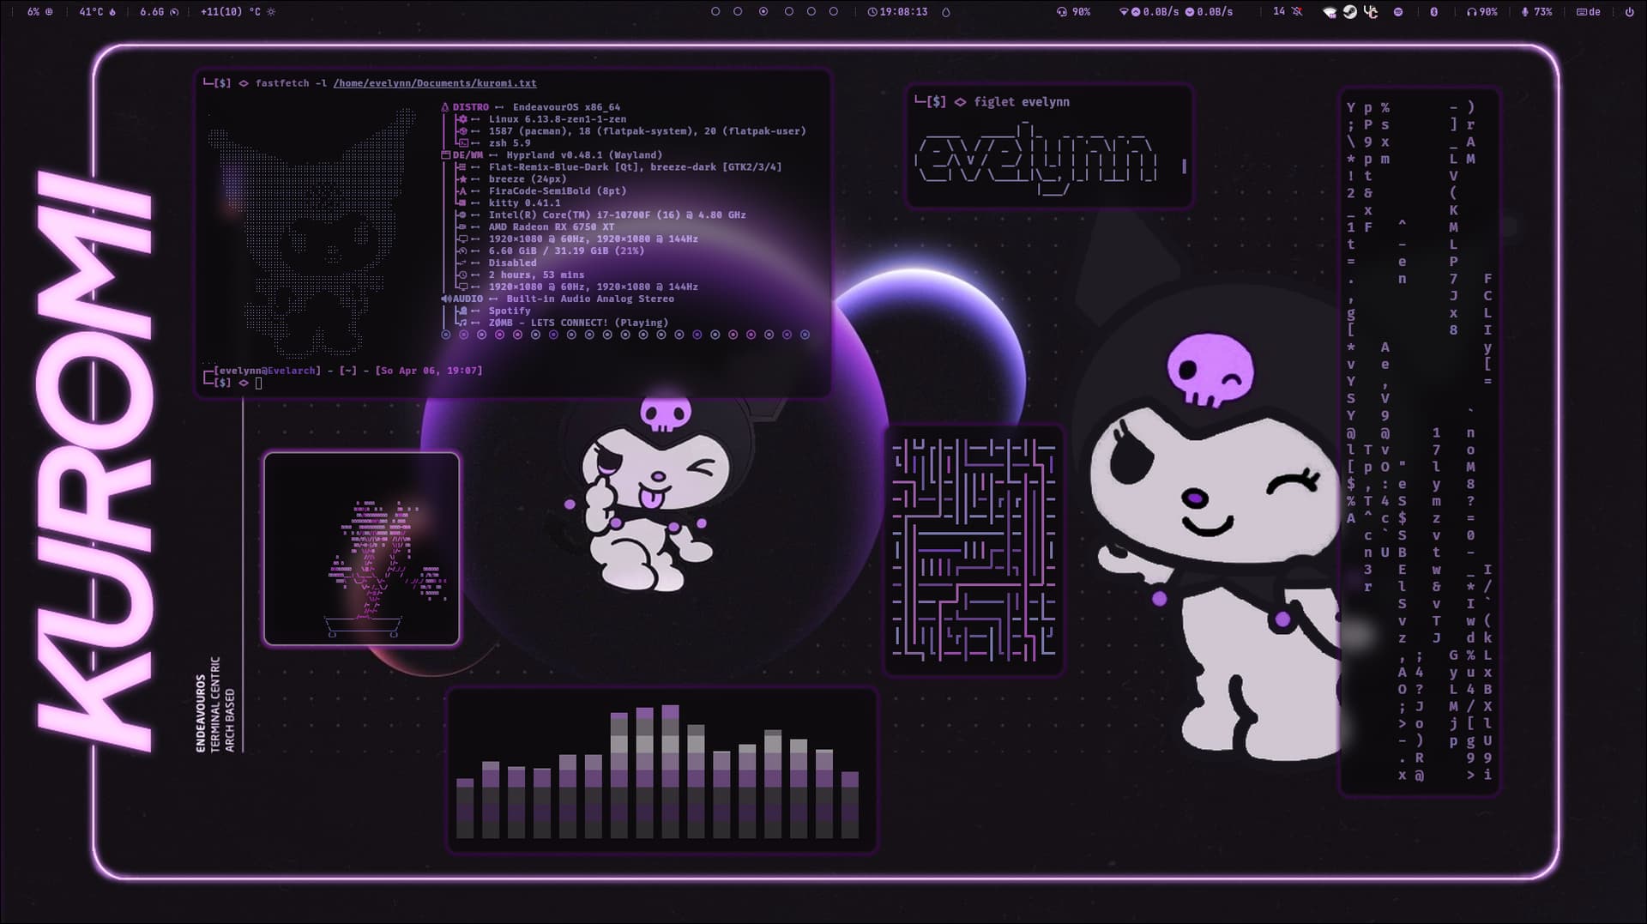Click the Spotify tray icon
Screen dimensions: 1647x924
(1397, 12)
